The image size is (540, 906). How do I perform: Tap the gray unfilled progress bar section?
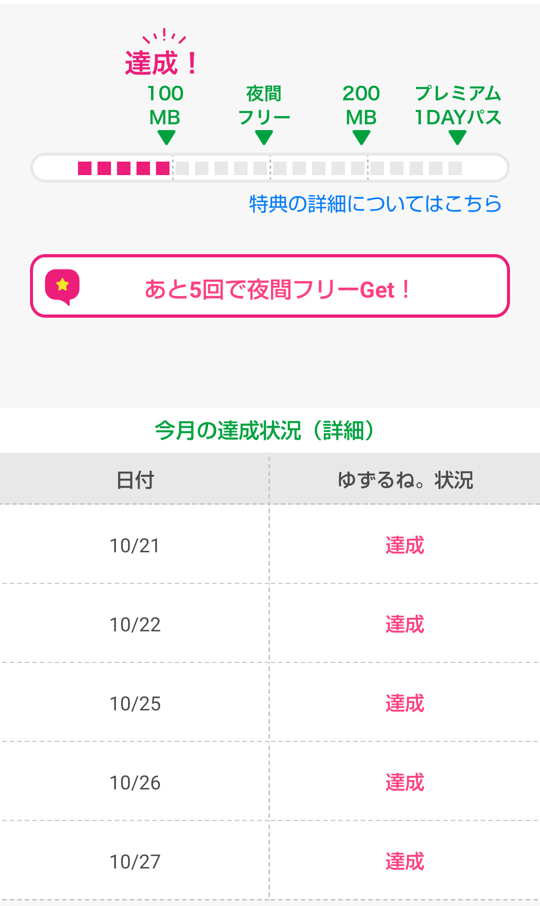click(x=318, y=168)
